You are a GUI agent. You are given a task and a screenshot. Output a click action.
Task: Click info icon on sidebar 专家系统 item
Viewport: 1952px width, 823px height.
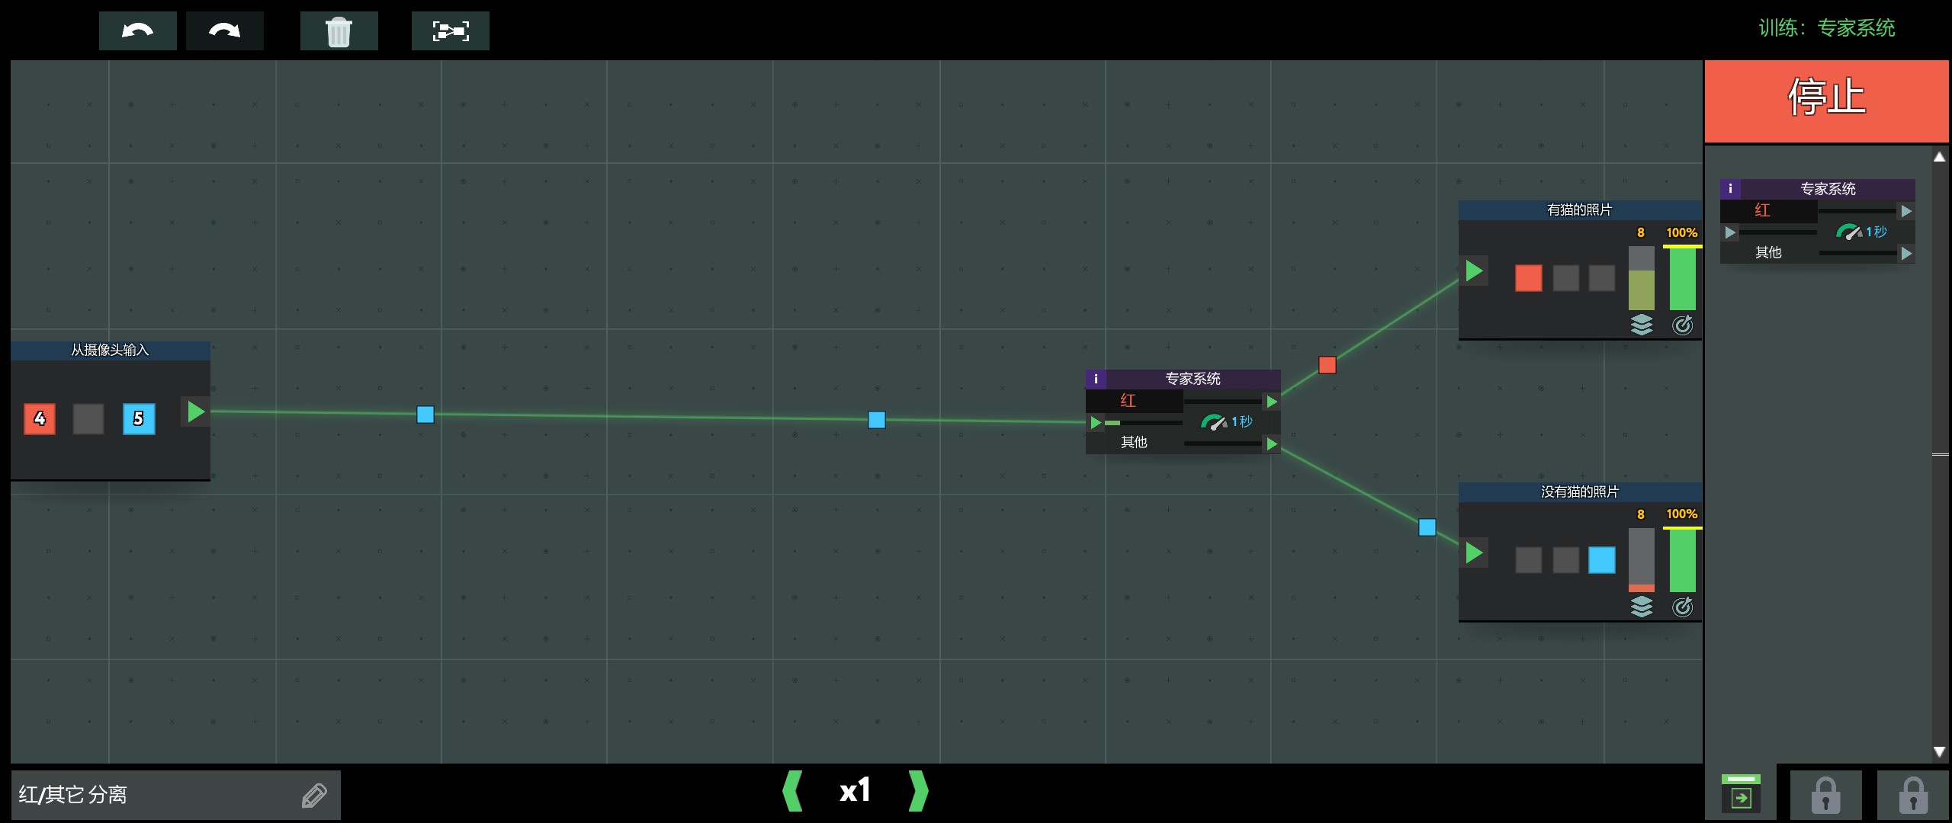coord(1730,188)
